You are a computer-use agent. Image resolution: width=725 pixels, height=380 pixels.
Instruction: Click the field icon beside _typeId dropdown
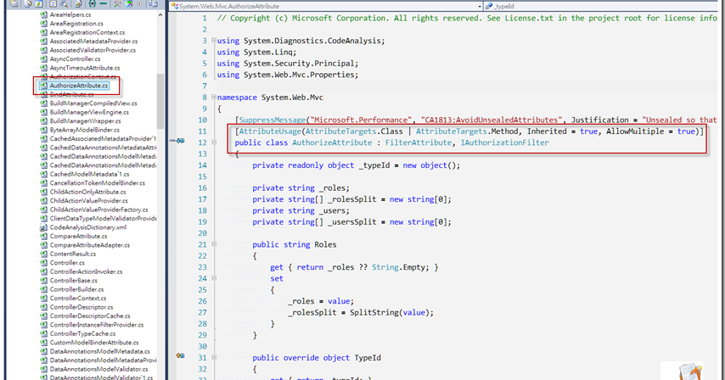[x=490, y=5]
